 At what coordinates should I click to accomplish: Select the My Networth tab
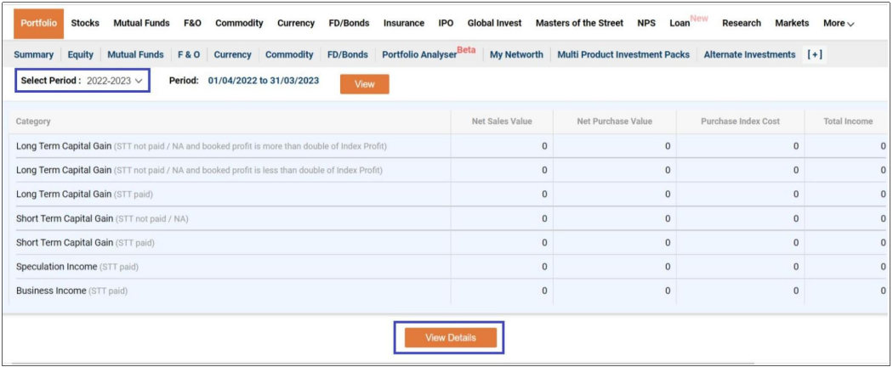pos(516,54)
